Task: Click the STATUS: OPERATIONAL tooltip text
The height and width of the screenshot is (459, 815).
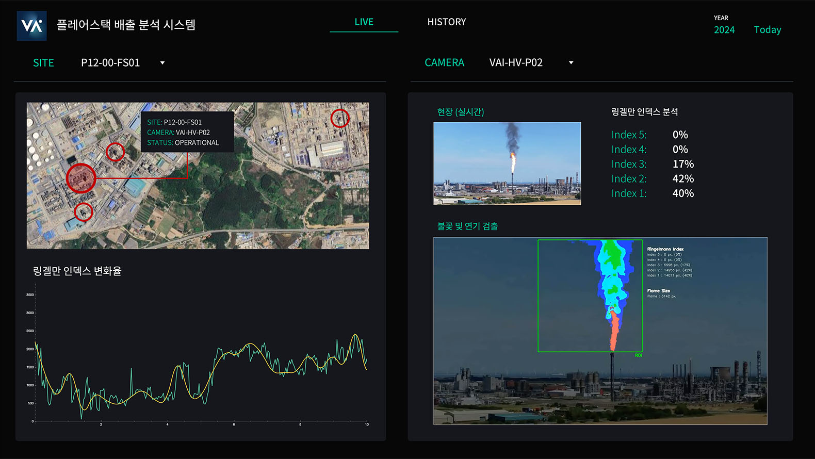Action: coord(183,143)
